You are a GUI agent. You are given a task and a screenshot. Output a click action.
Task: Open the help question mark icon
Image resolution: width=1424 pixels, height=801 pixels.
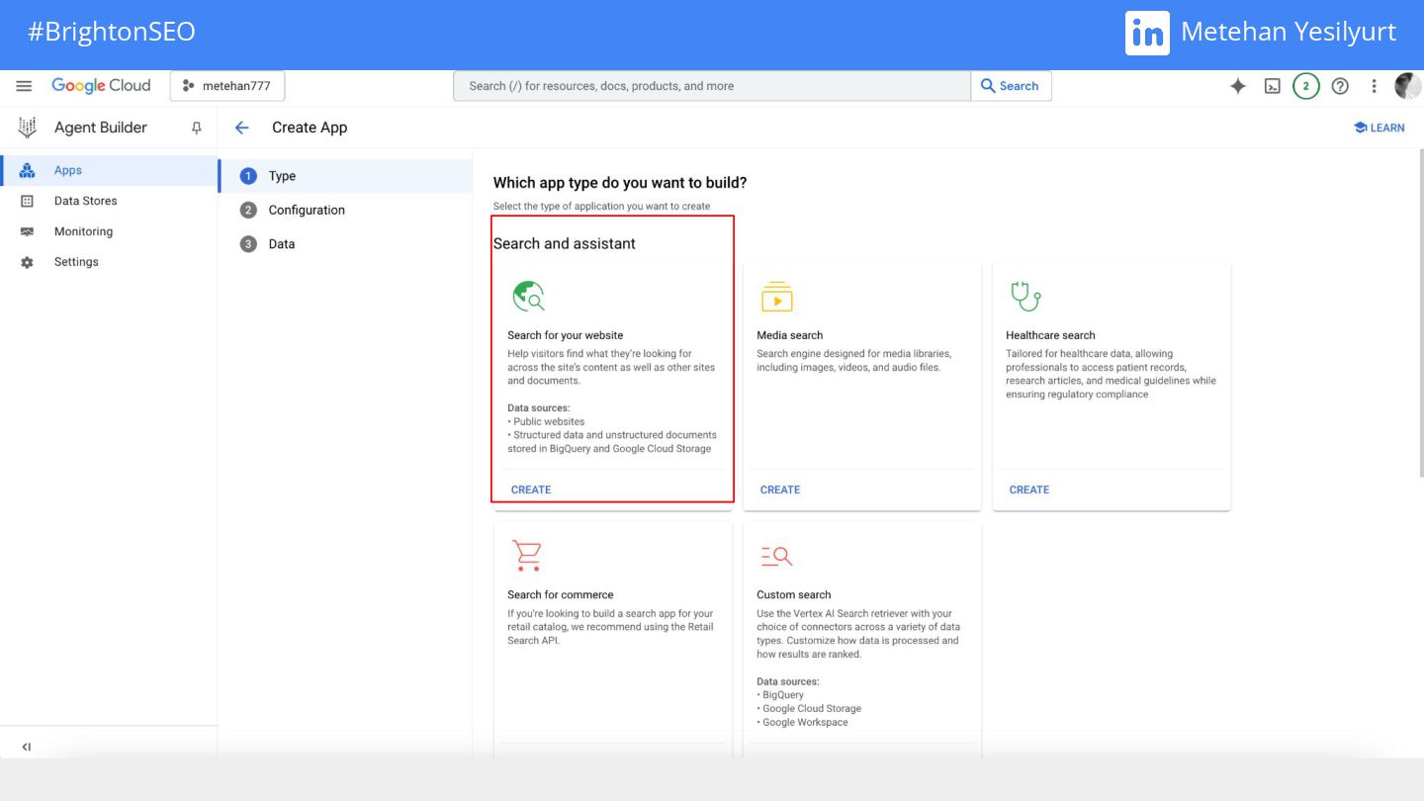[1340, 86]
